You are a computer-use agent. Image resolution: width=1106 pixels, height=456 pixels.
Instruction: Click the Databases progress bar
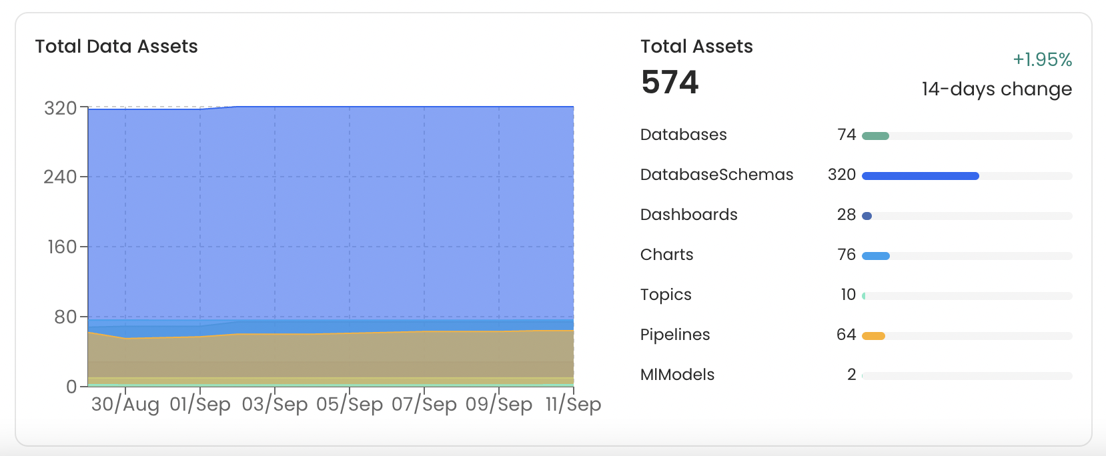[967, 136]
